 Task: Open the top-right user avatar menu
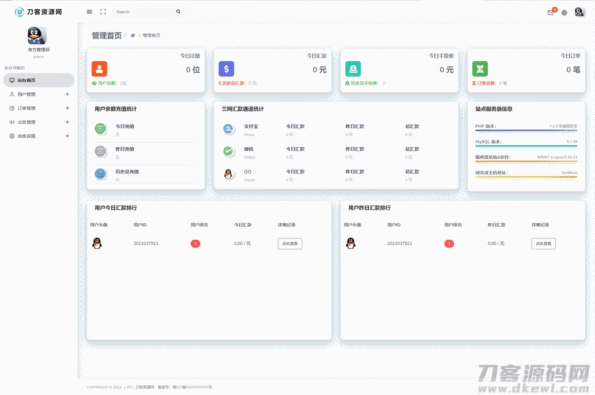pos(580,12)
